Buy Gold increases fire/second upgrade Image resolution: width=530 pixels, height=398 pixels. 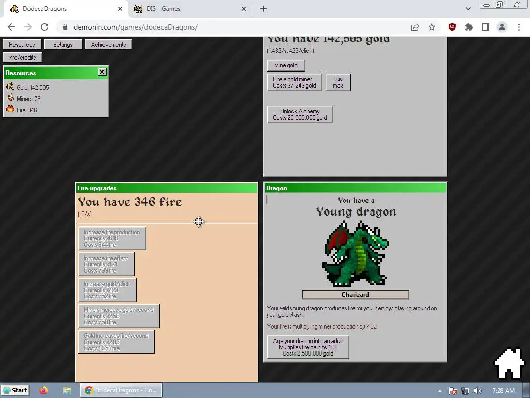[116, 342]
